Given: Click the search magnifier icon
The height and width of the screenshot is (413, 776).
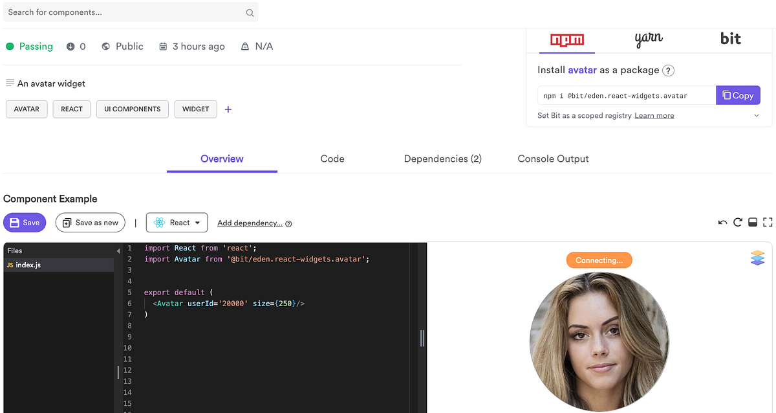Looking at the screenshot, I should pyautogui.click(x=249, y=12).
